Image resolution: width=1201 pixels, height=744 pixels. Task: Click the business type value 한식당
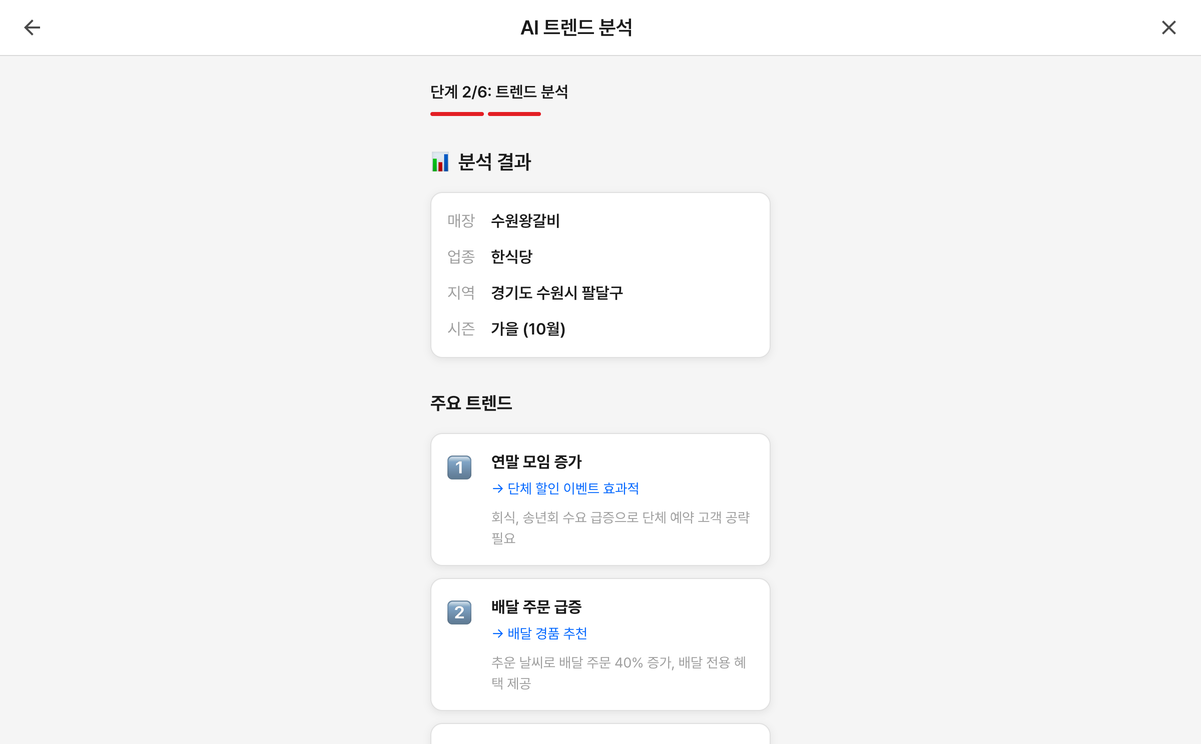[x=511, y=256]
